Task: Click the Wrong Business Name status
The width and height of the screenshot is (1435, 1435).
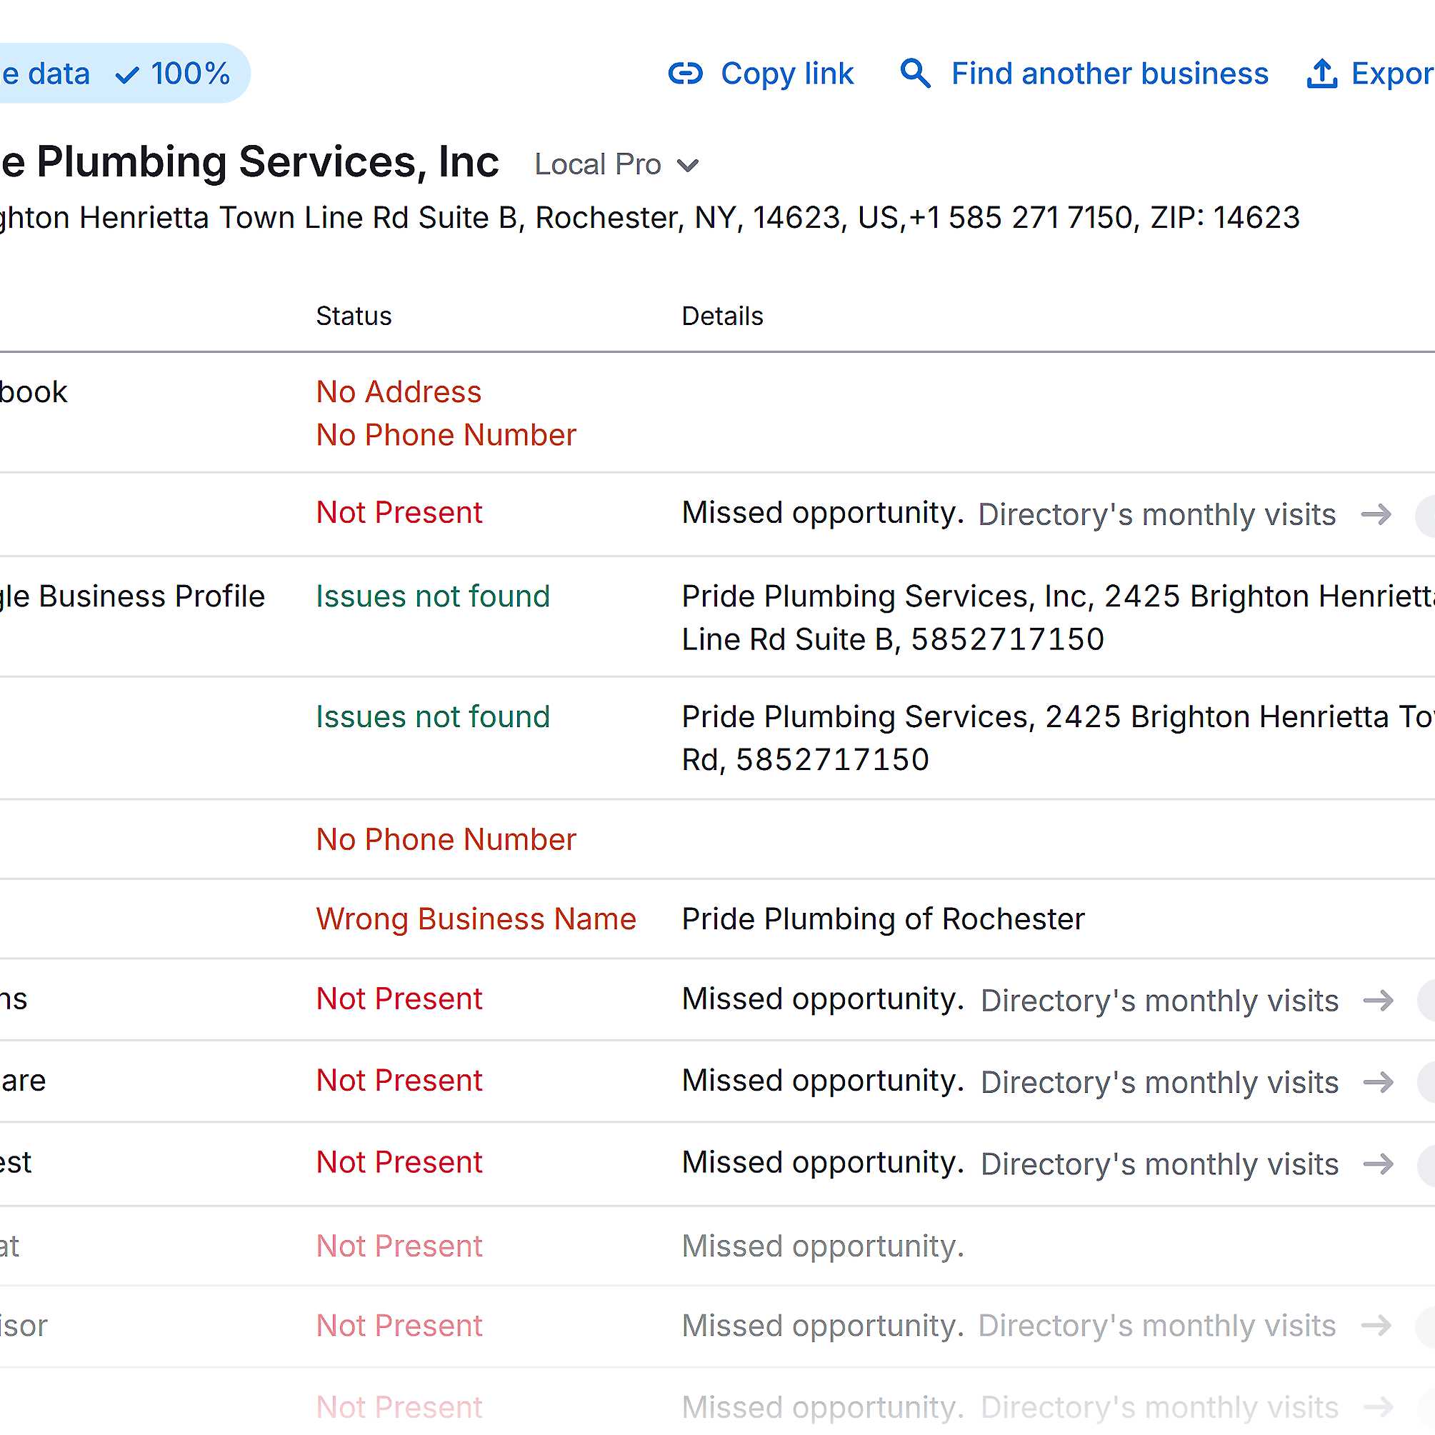Action: point(476,919)
